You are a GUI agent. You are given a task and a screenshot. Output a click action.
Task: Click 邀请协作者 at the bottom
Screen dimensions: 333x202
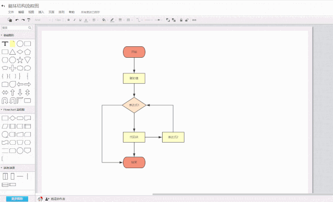[58, 199]
